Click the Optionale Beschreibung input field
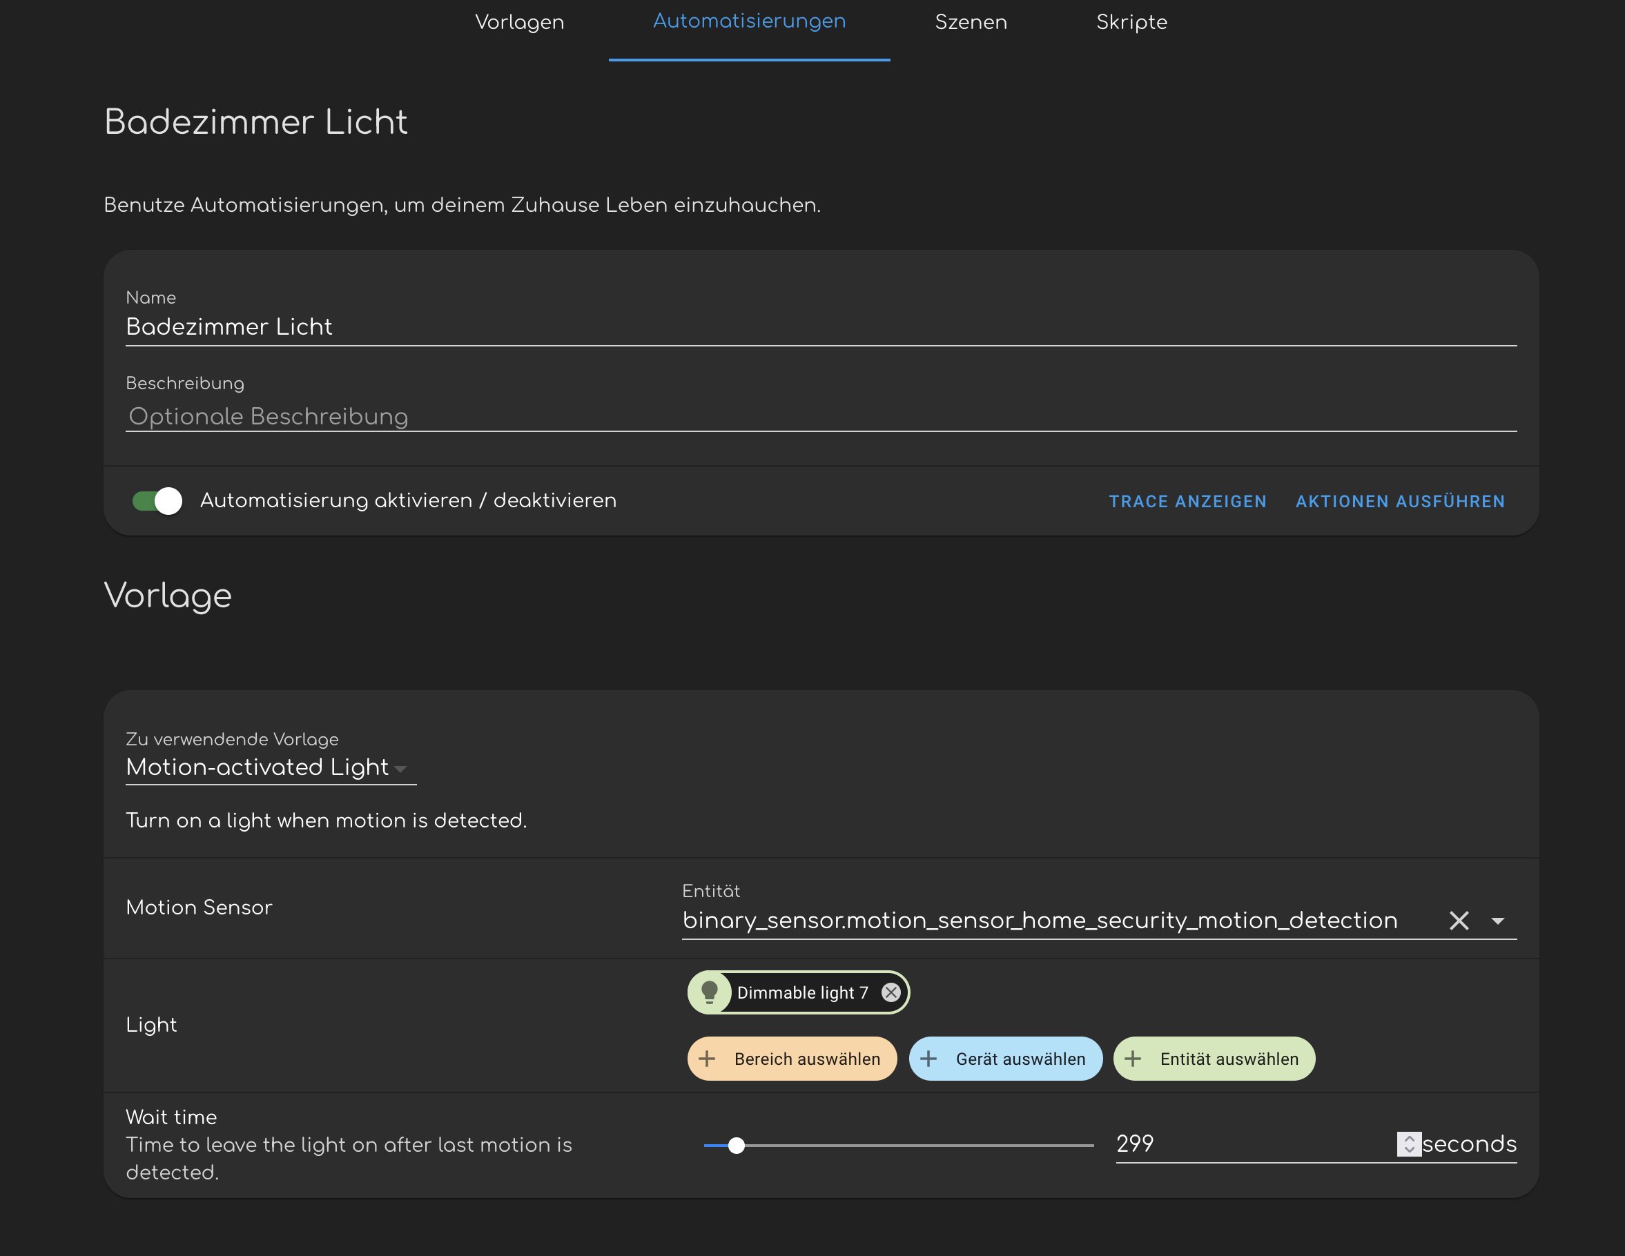This screenshot has height=1256, width=1625. [819, 416]
